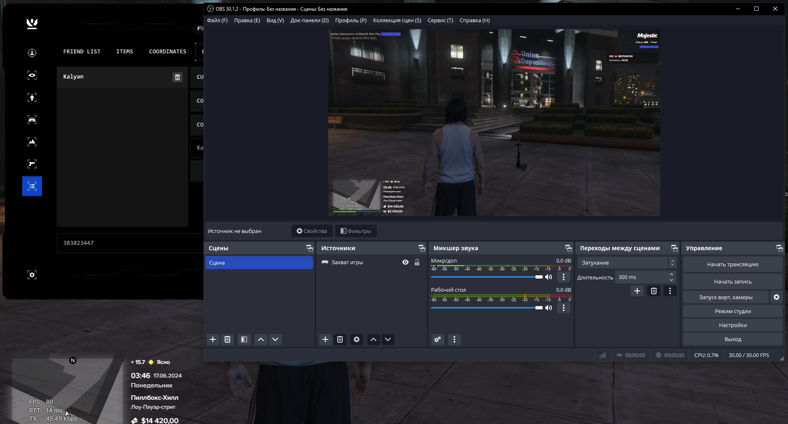The height and width of the screenshot is (424, 788).
Task: Delete the selected scene with trash icon
Action: (227, 339)
